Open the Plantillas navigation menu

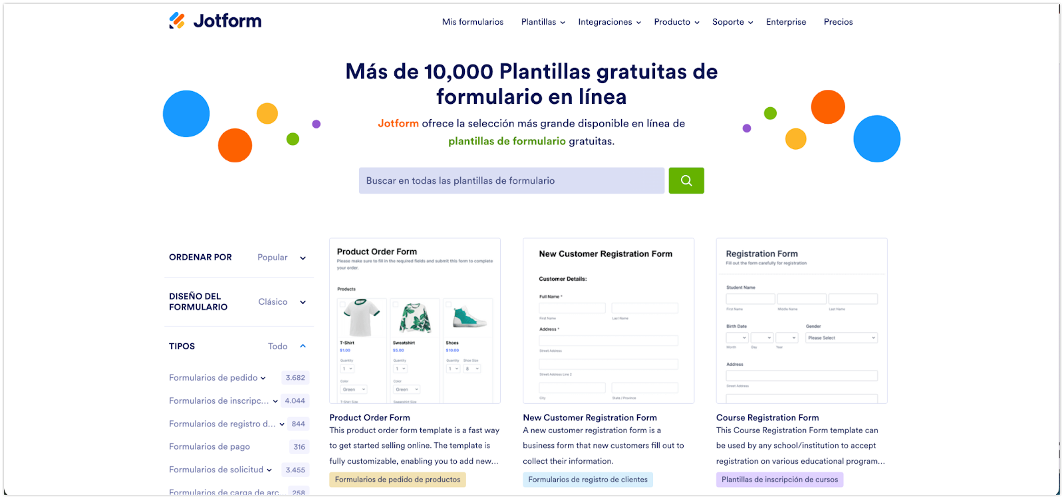pyautogui.click(x=543, y=22)
